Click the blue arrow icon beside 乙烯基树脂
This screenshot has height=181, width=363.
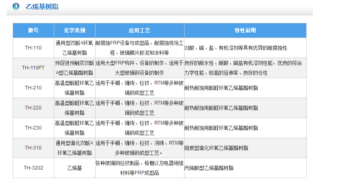16,7
